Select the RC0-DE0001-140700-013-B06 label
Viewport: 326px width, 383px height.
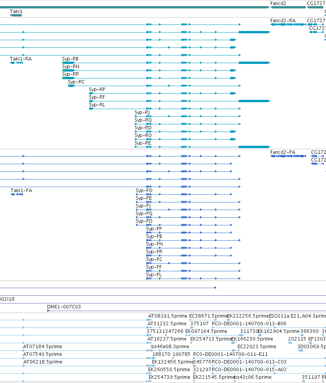coord(249,324)
